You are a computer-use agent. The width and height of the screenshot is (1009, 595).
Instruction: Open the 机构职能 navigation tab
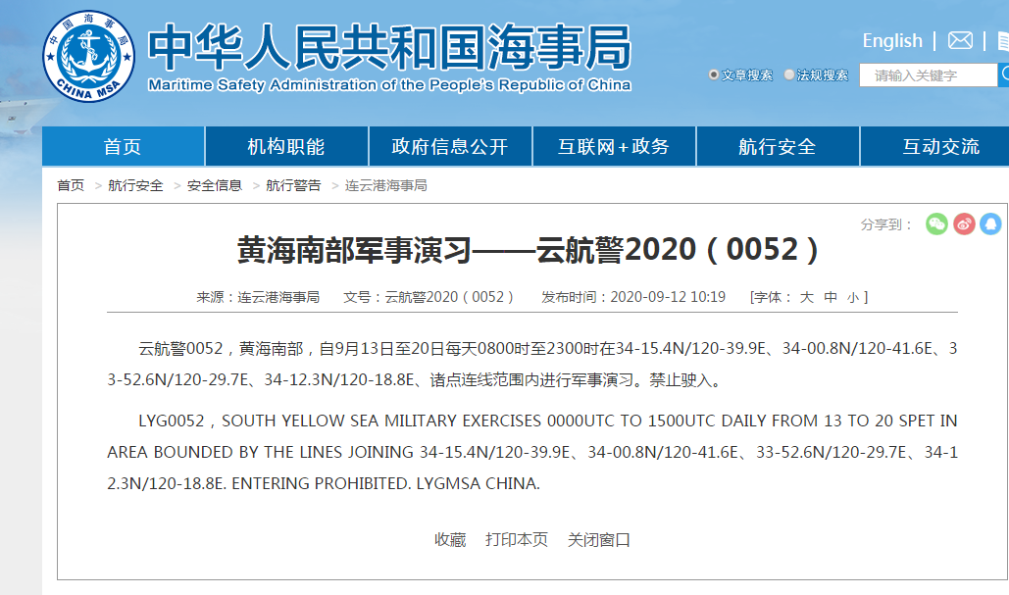click(286, 147)
